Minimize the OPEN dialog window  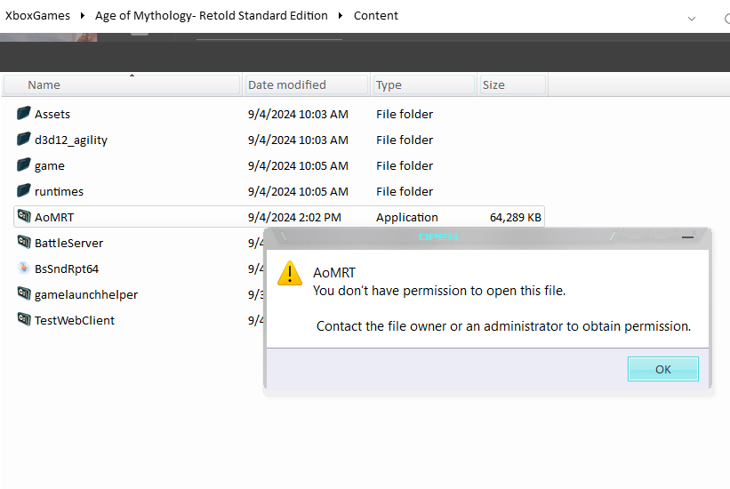(687, 237)
